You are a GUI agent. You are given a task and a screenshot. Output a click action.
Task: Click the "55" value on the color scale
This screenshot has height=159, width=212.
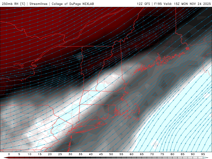point(121,154)
